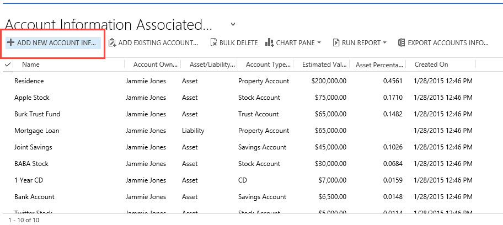The width and height of the screenshot is (503, 225).
Task: Open the Burk Trust Fund record
Action: tap(37, 114)
